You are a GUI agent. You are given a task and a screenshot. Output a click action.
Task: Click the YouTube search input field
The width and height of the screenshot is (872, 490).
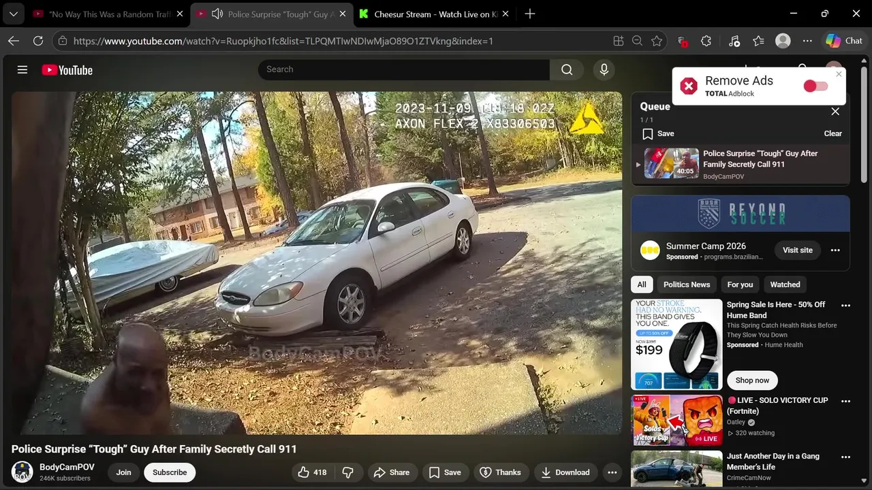click(404, 69)
